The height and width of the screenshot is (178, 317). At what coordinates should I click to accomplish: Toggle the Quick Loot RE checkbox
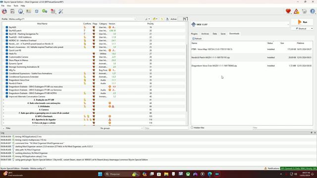click(x=7, y=50)
